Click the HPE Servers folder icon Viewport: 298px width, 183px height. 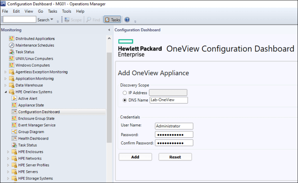pos(14,172)
